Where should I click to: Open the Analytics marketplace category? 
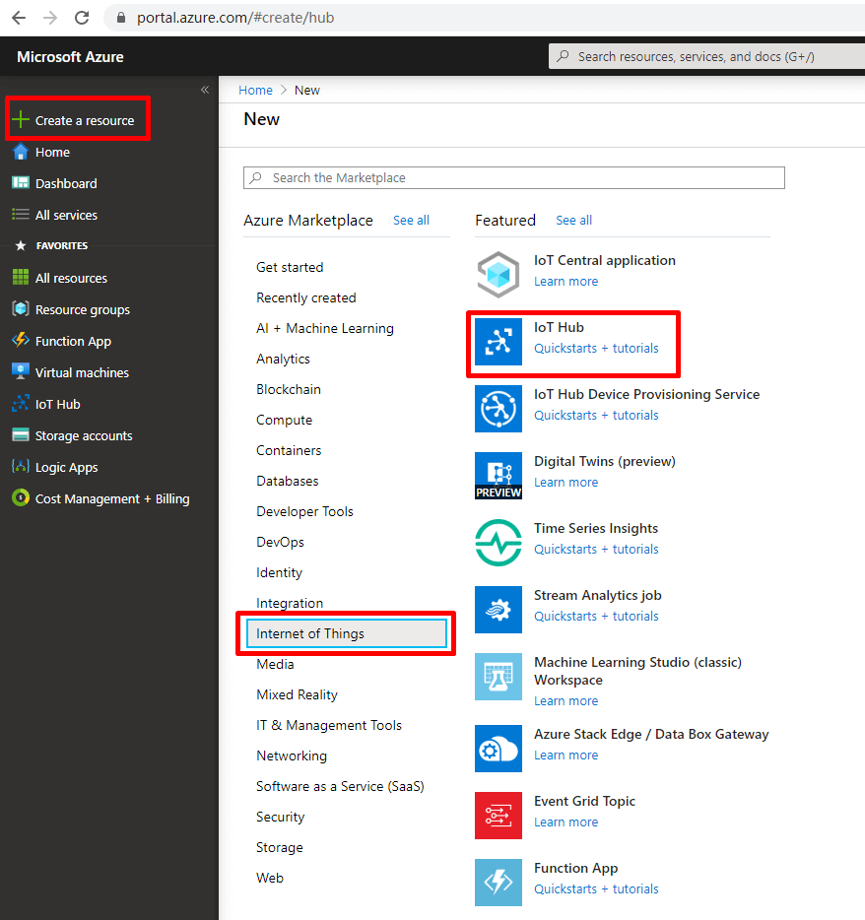pos(283,359)
